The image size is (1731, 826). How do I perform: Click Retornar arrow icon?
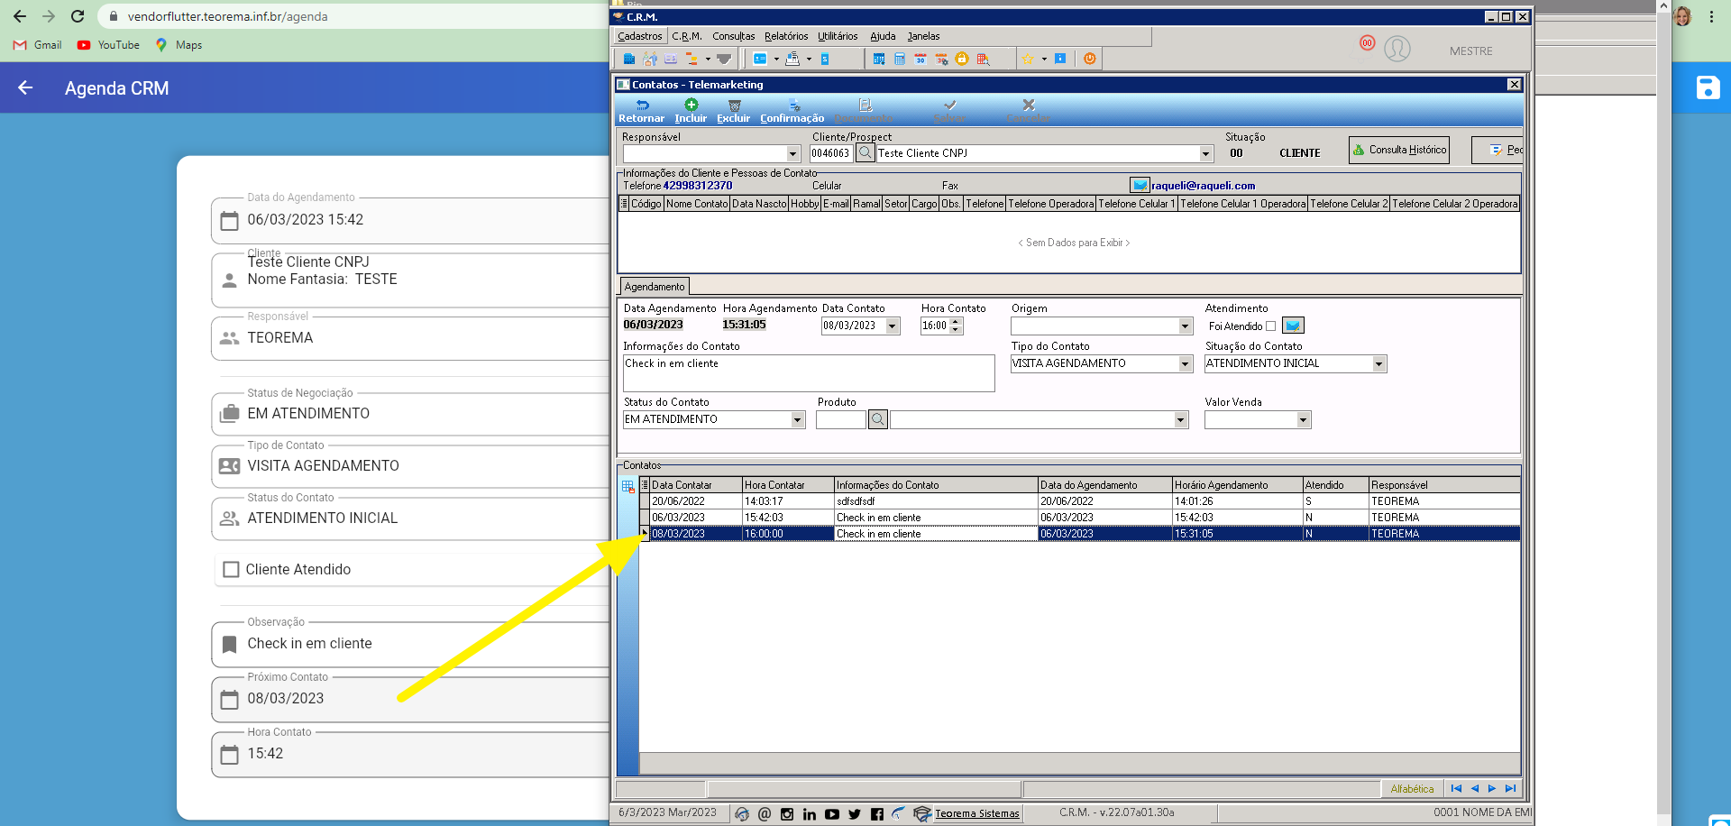[x=642, y=106]
